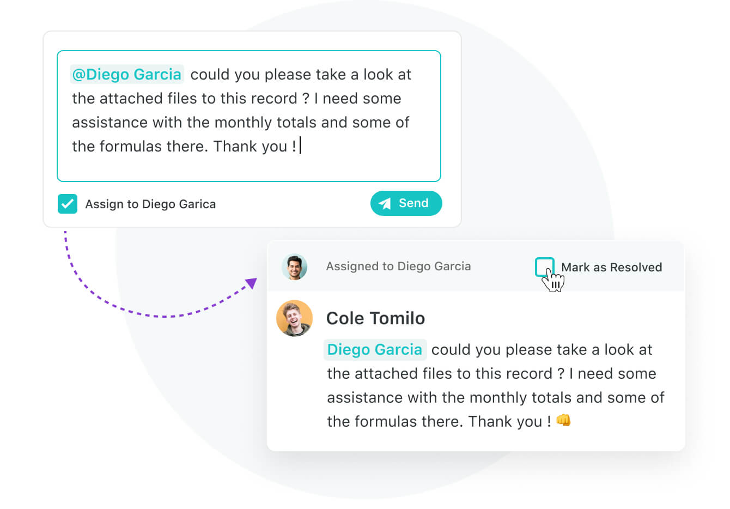This screenshot has width=730, height=509.
Task: Click the Send button
Action: 406,203
